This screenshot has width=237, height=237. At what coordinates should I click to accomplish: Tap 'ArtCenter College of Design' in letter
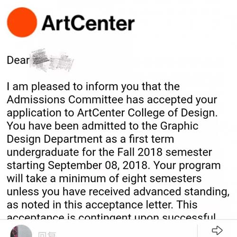[147, 113]
